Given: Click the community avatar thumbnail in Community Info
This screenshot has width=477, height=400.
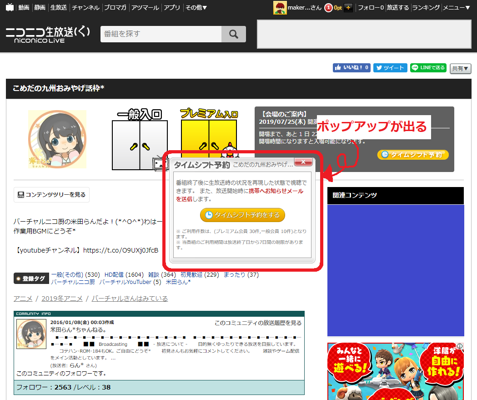Looking at the screenshot, I should pyautogui.click(x=31, y=334).
